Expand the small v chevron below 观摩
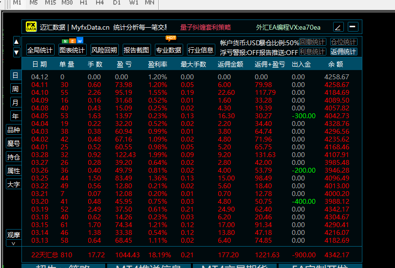395x268 pixels. coord(14,244)
